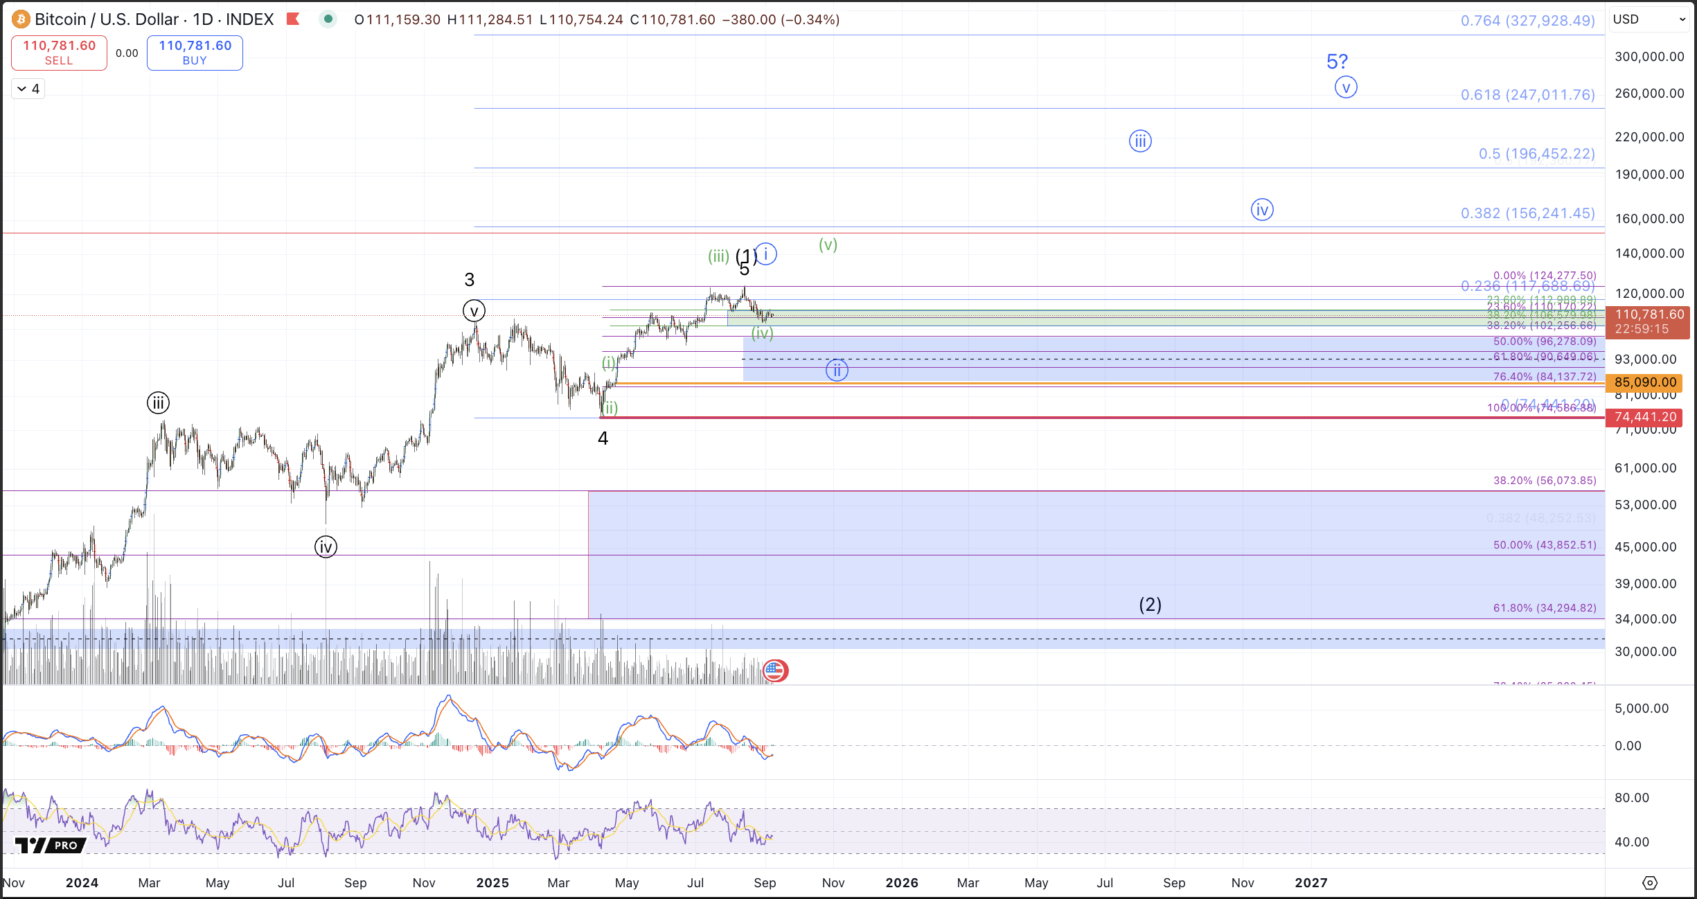Select the blue 5? wave label

pyautogui.click(x=1337, y=62)
